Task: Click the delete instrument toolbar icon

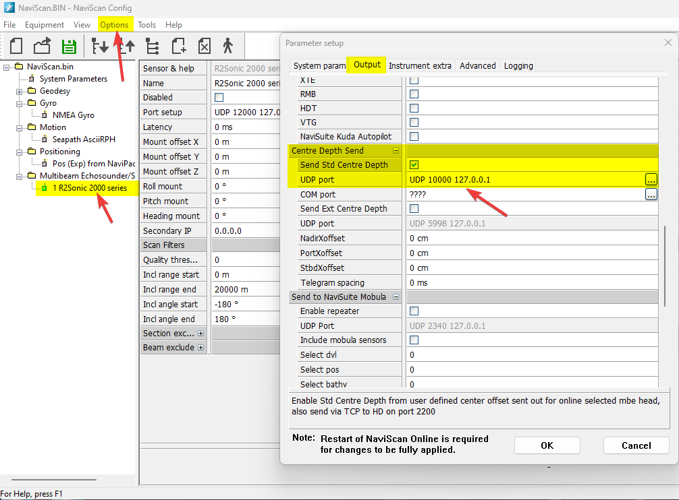Action: [205, 46]
